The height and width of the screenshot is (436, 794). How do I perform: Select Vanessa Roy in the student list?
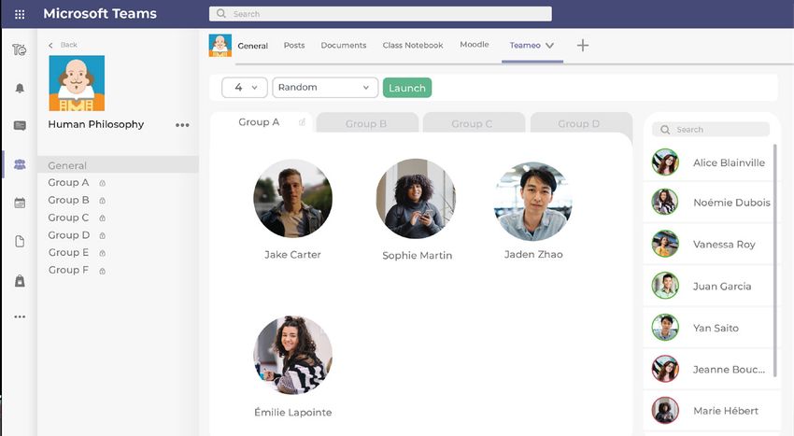[x=711, y=244]
